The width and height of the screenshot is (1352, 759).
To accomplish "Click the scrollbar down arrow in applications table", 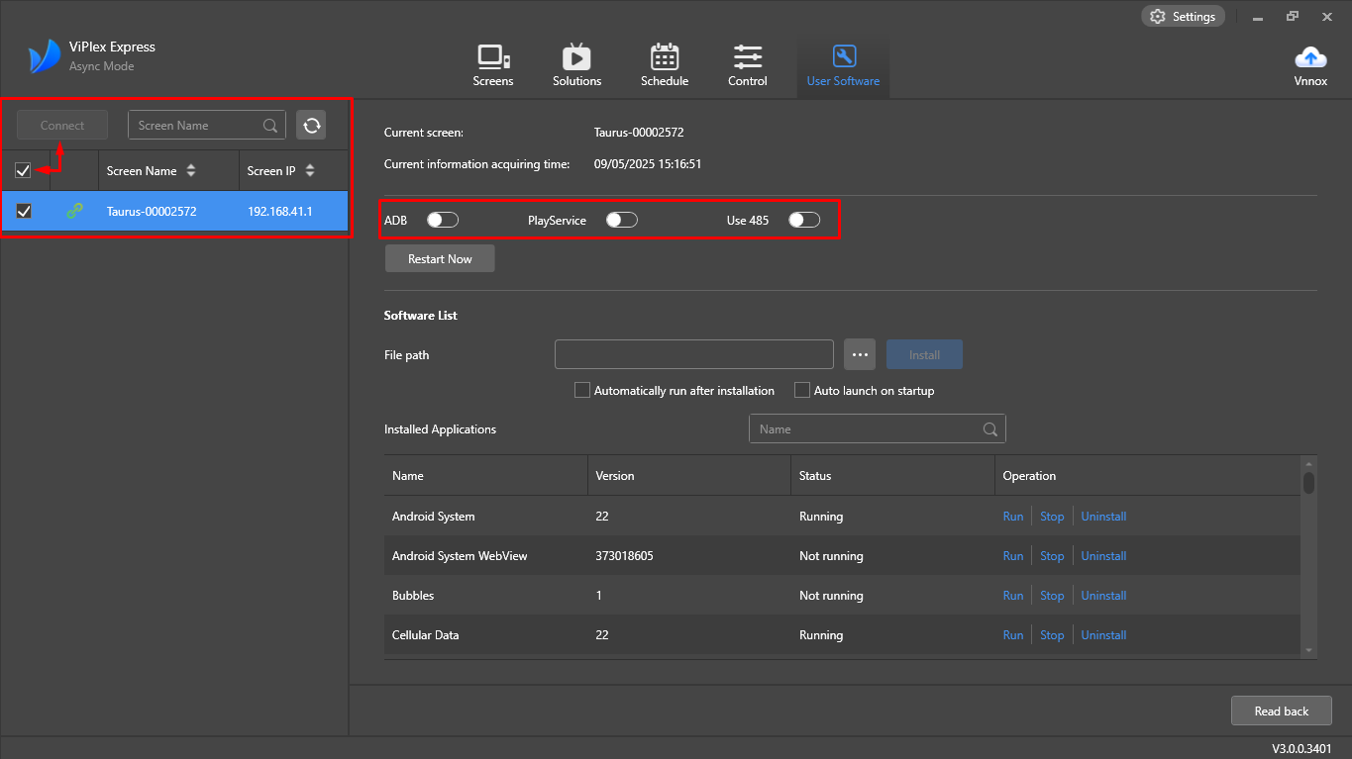I will [1308, 650].
